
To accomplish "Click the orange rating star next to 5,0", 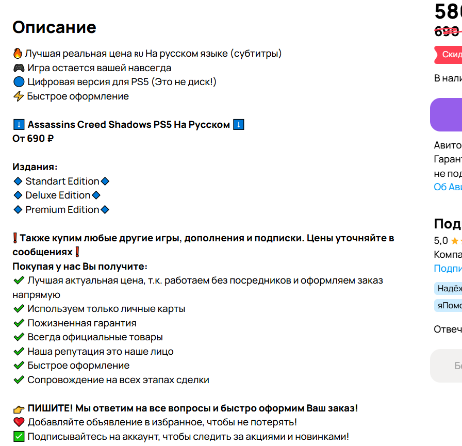I will [x=455, y=241].
